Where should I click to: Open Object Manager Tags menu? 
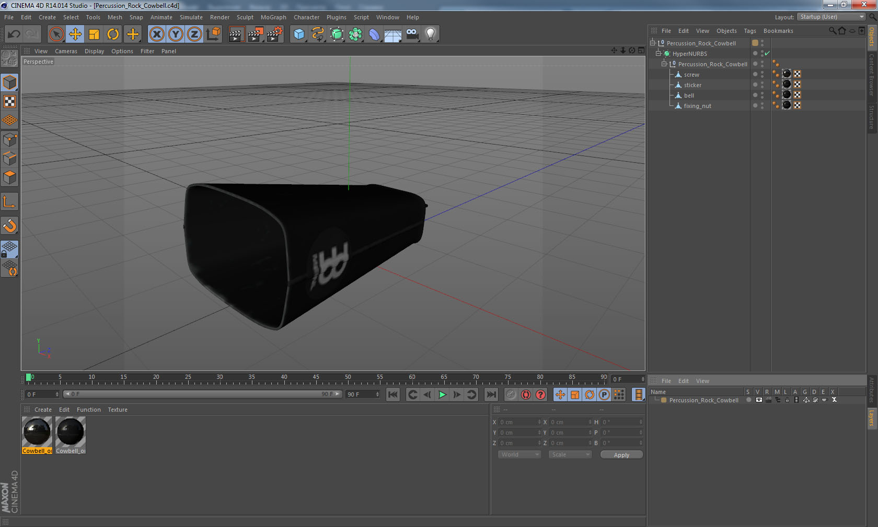[750, 31]
